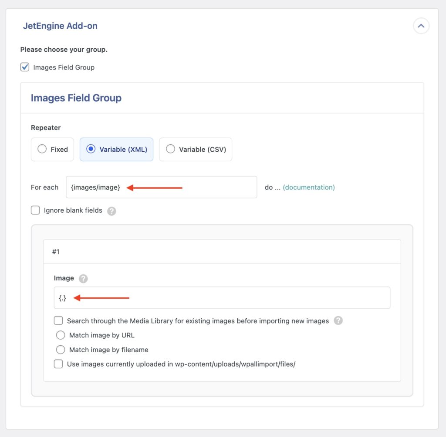Uncheck the Images Field Group checkbox
Viewport: 446px width, 437px height.
click(24, 67)
